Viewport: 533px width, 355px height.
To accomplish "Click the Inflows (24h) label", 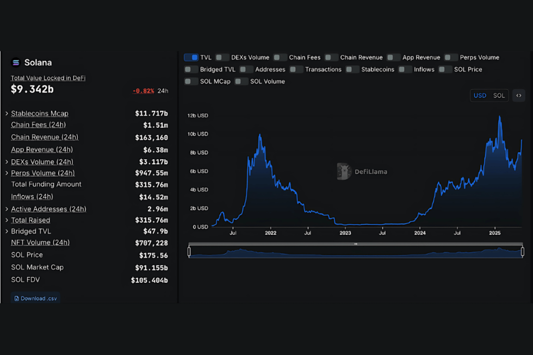I will pos(32,197).
